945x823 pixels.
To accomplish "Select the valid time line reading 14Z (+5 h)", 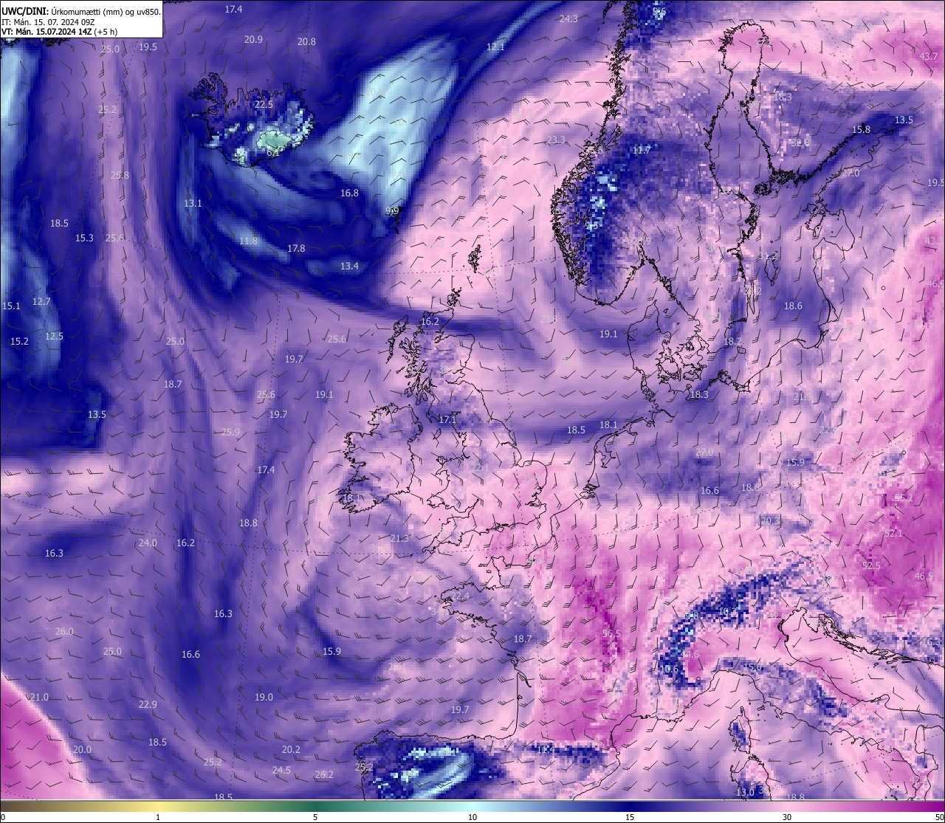I will 59,32.
